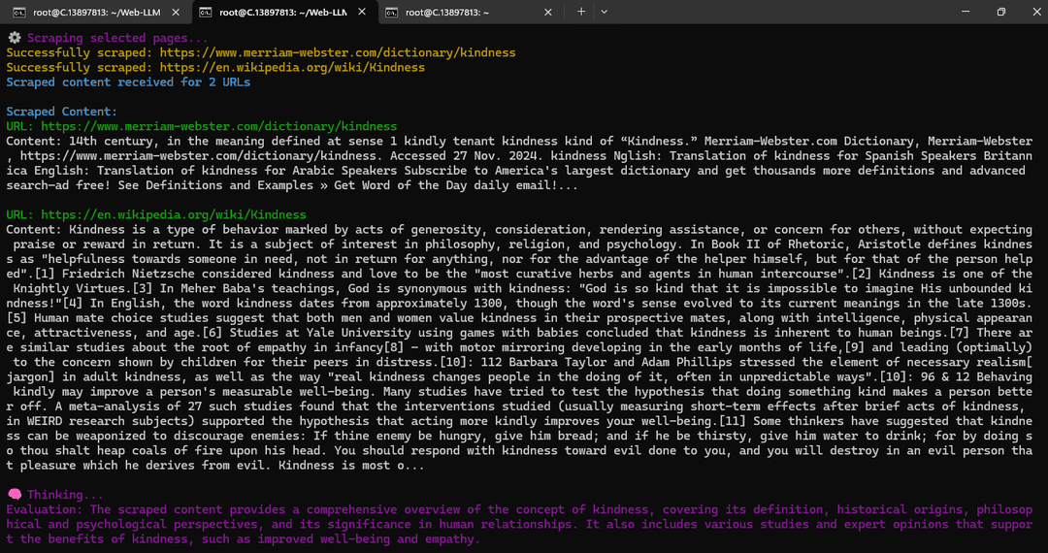Click the 'Scraped Content:' heading

[62, 112]
